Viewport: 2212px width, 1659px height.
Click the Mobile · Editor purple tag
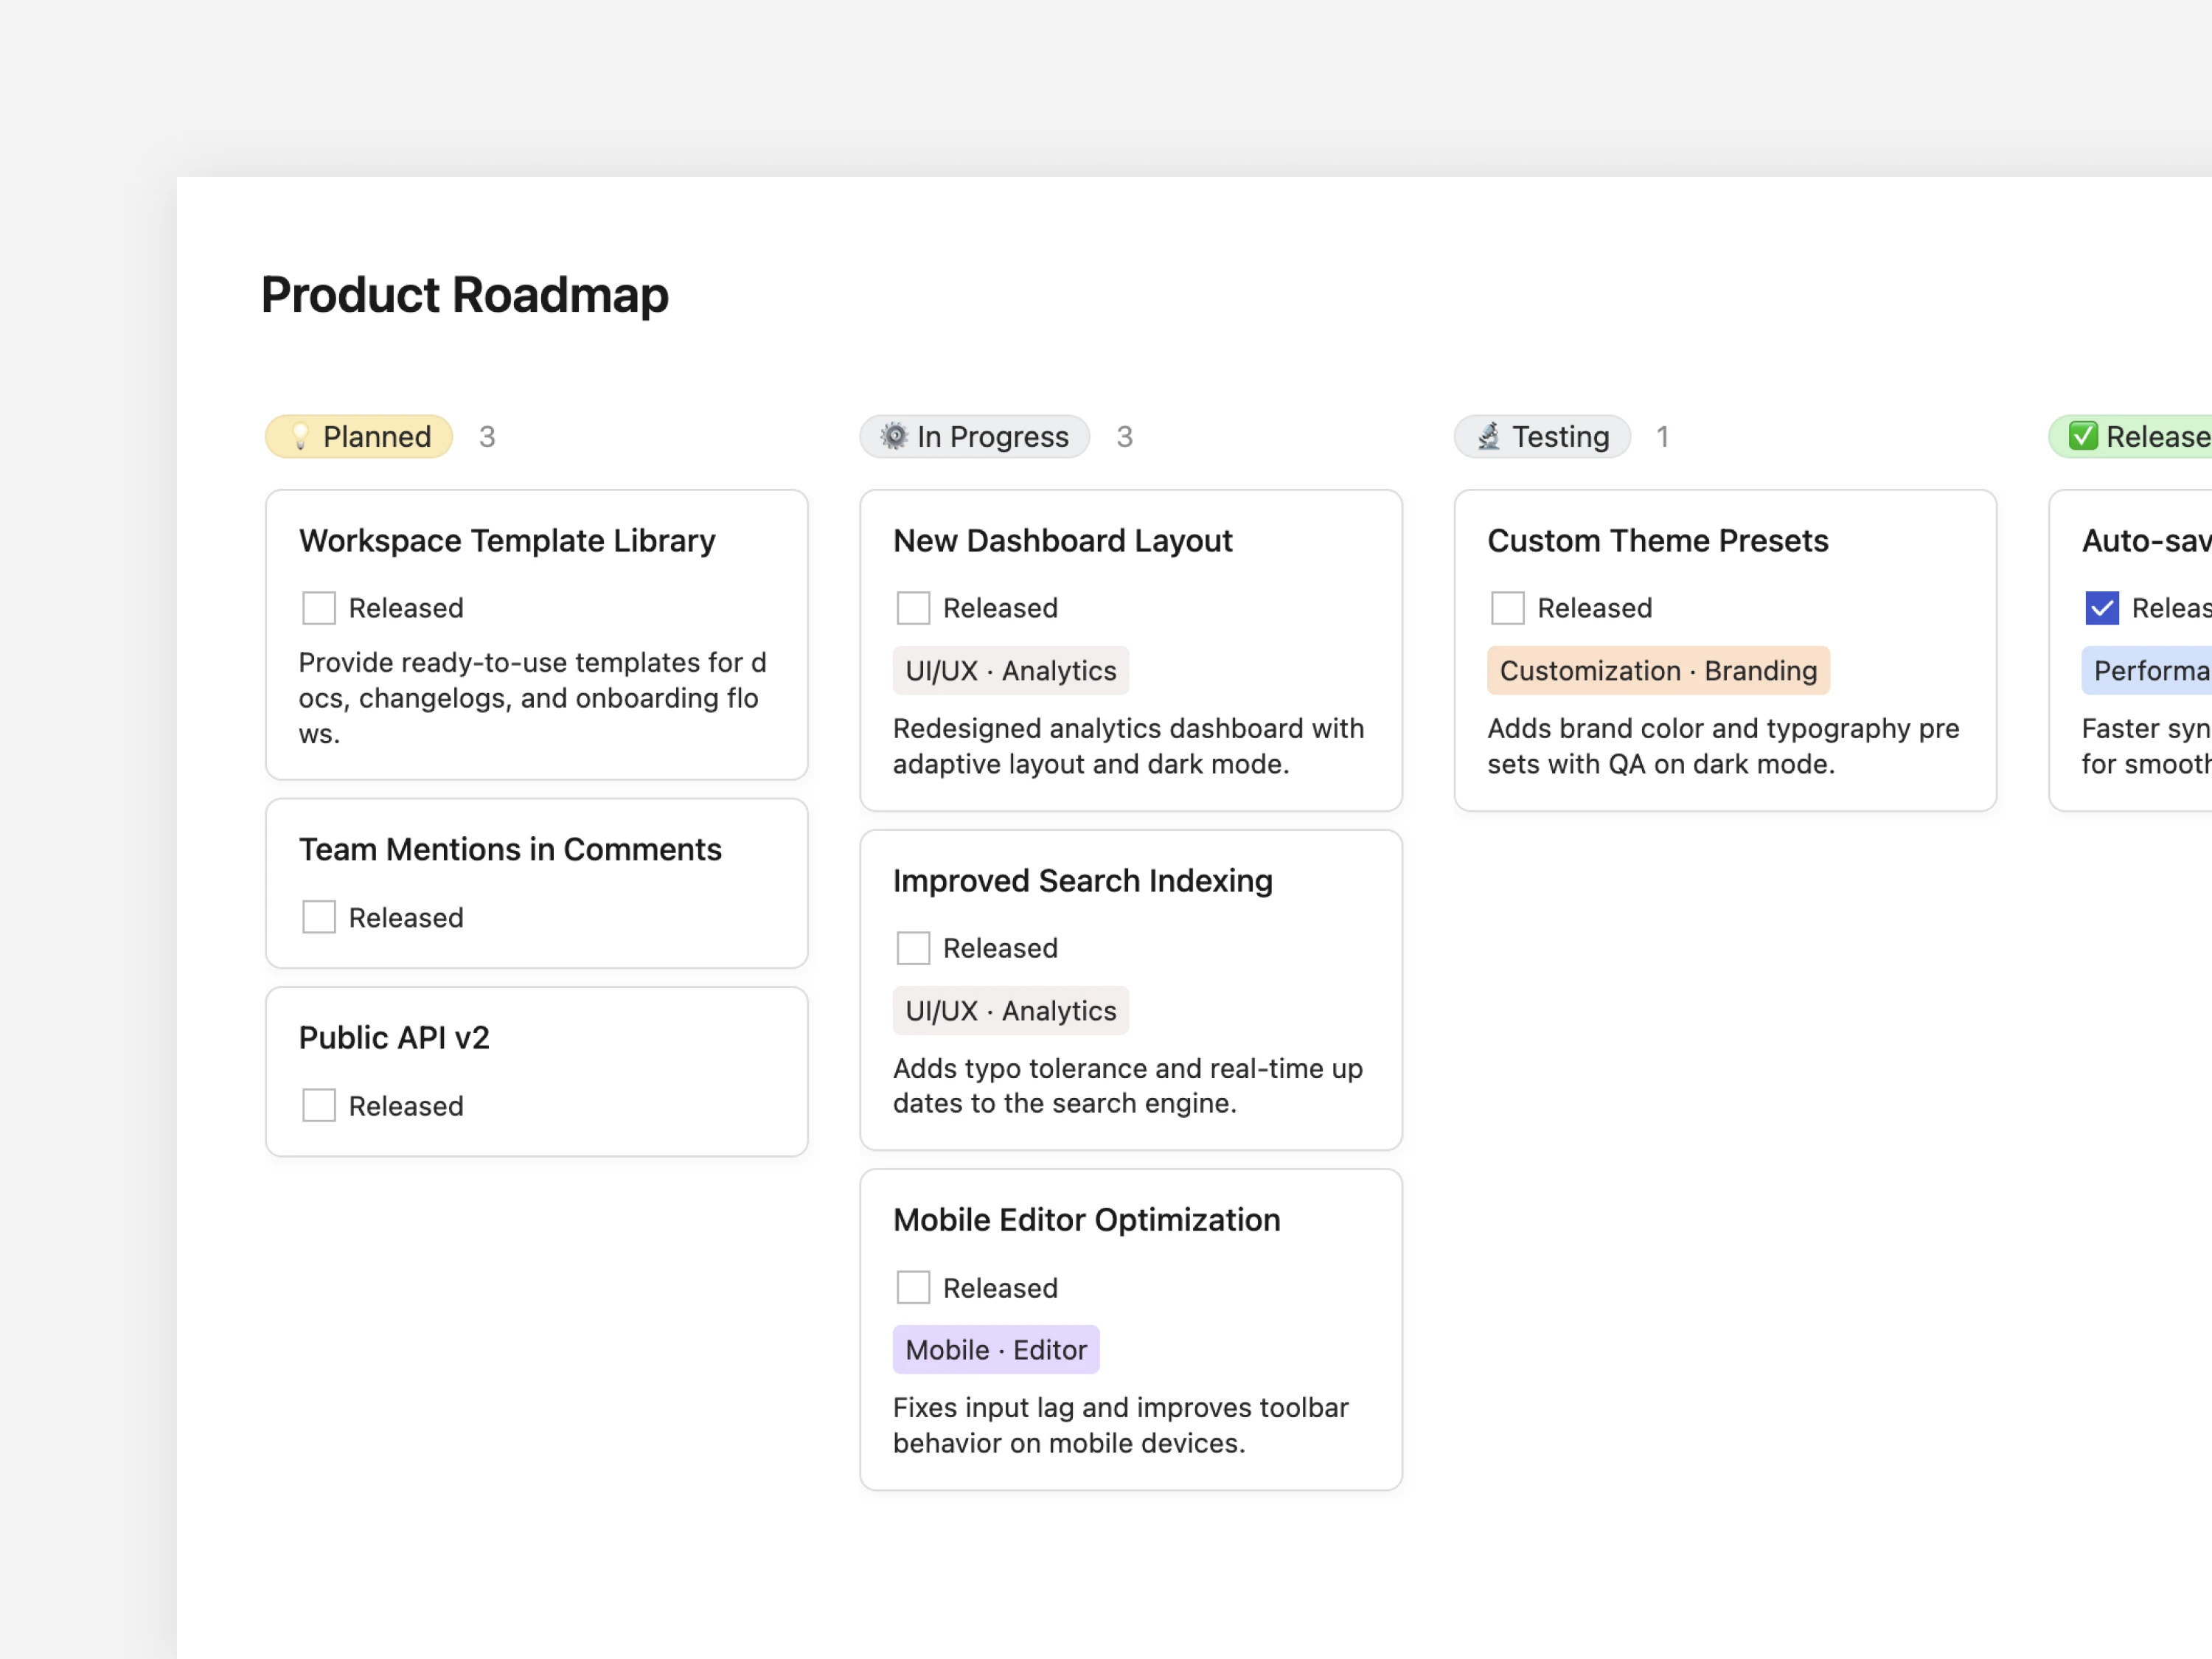(995, 1350)
